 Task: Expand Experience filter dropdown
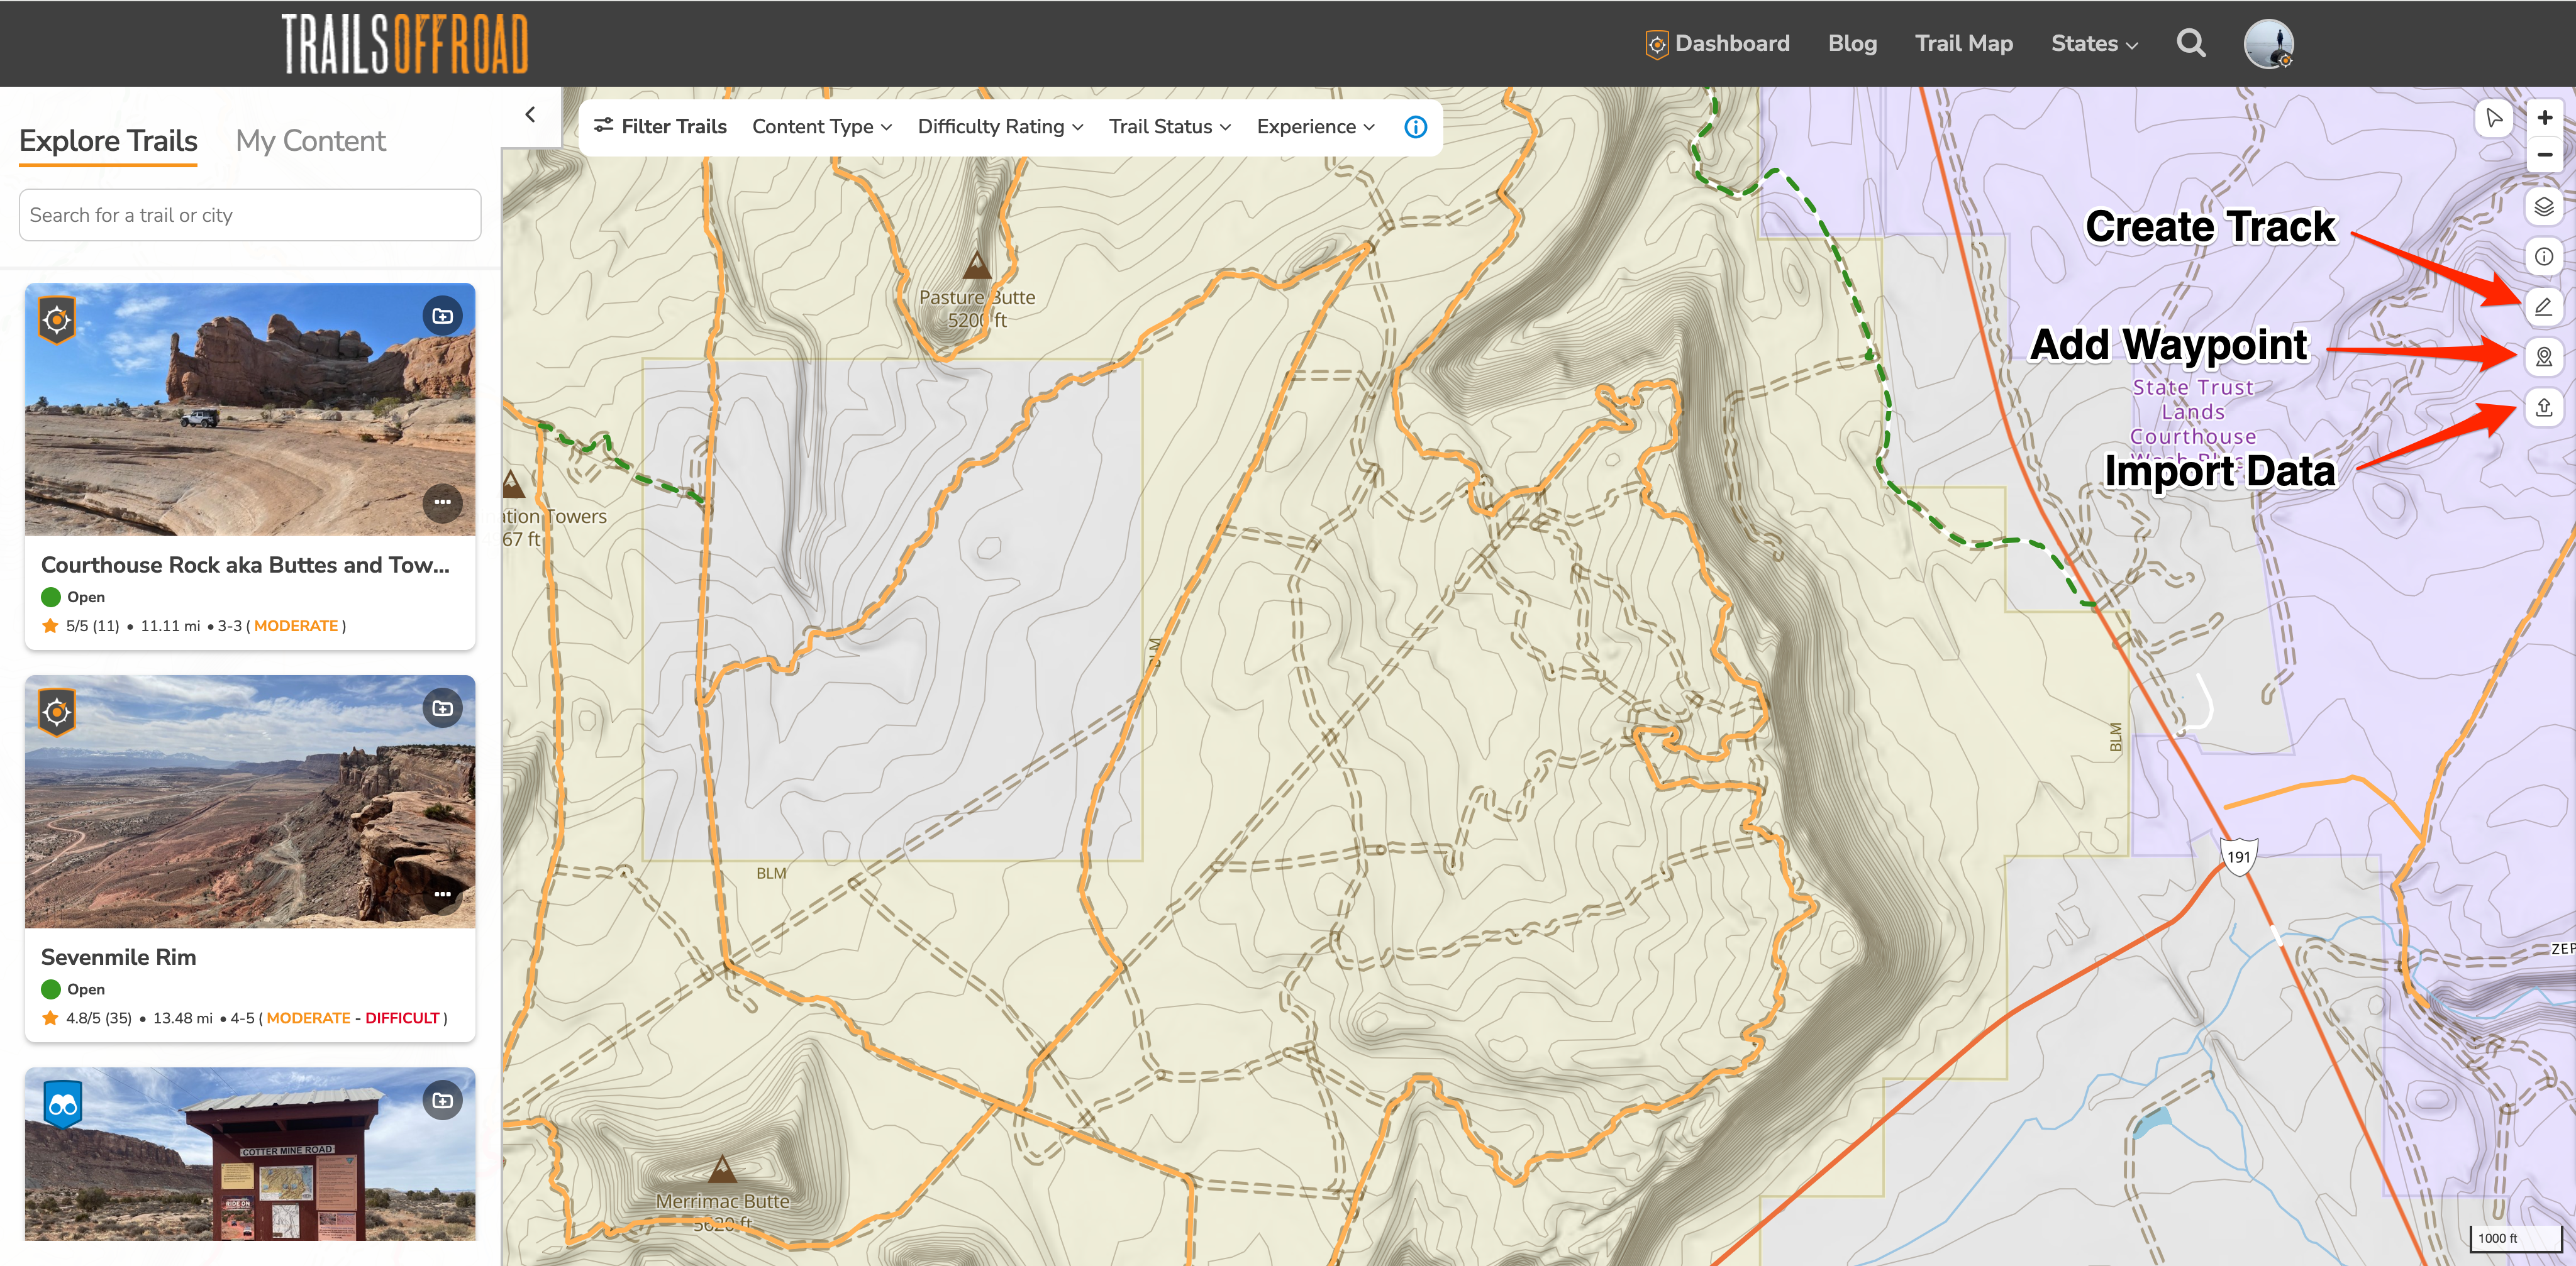click(x=1315, y=127)
